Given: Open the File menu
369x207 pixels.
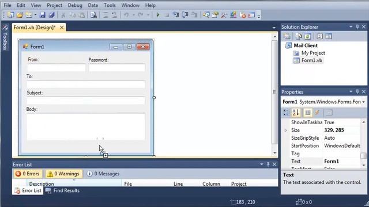Looking at the screenshot, I should point(7,5).
